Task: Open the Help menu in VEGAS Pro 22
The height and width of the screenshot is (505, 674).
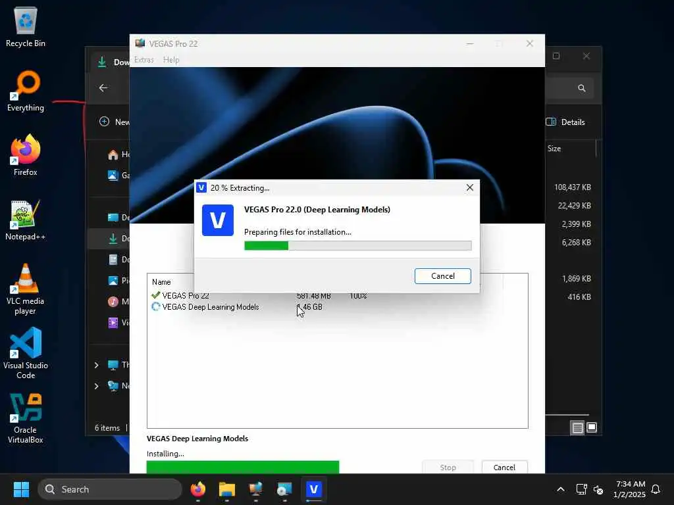Action: tap(171, 60)
